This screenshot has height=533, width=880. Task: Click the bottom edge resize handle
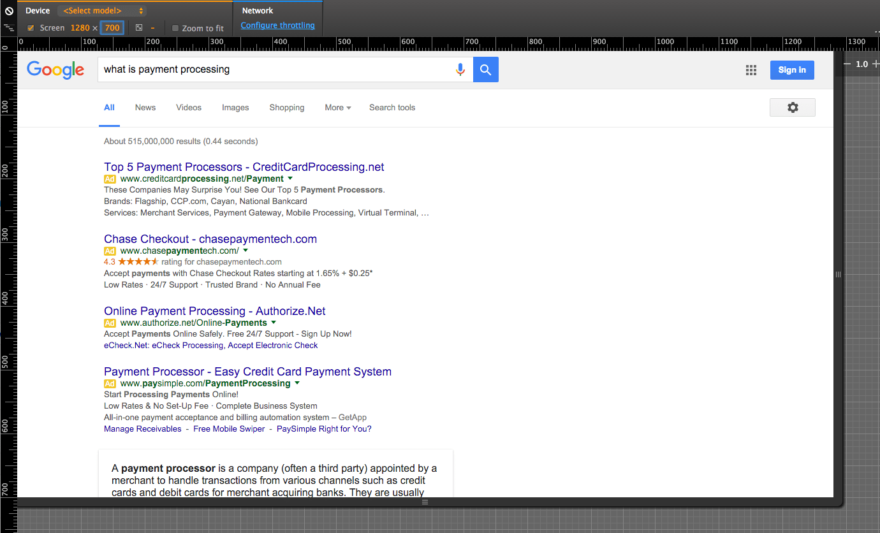[425, 502]
